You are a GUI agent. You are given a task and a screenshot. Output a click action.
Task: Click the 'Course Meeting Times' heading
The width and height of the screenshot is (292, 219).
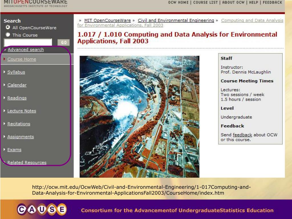(247, 81)
